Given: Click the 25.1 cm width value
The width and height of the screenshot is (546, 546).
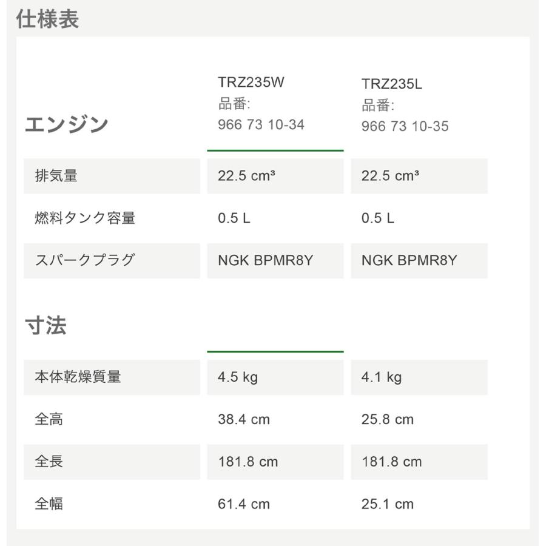Looking at the screenshot, I should 388,504.
